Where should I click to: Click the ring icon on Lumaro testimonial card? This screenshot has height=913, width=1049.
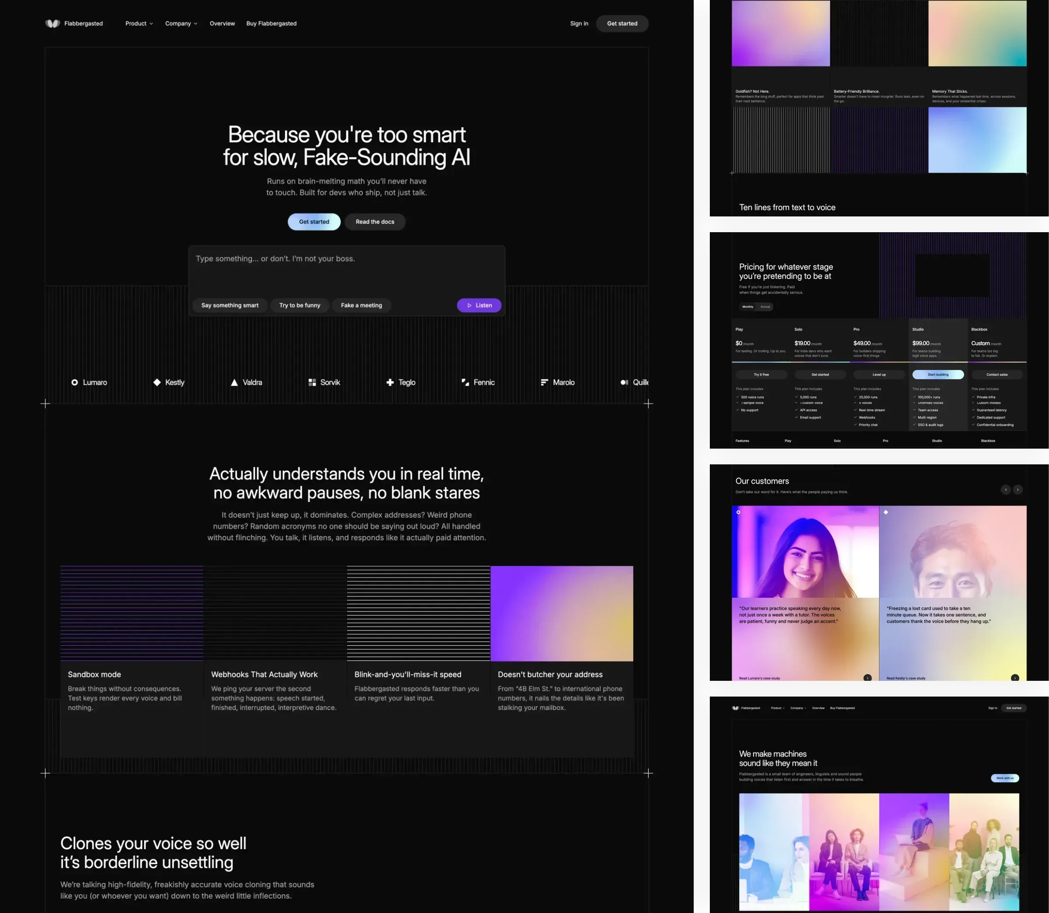[x=738, y=512]
